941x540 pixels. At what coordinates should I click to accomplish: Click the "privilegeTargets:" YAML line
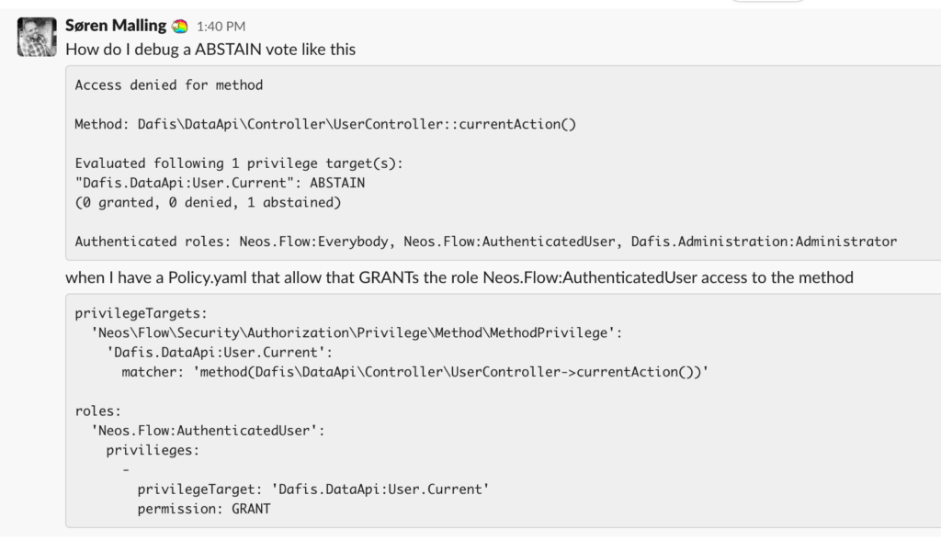pyautogui.click(x=141, y=313)
